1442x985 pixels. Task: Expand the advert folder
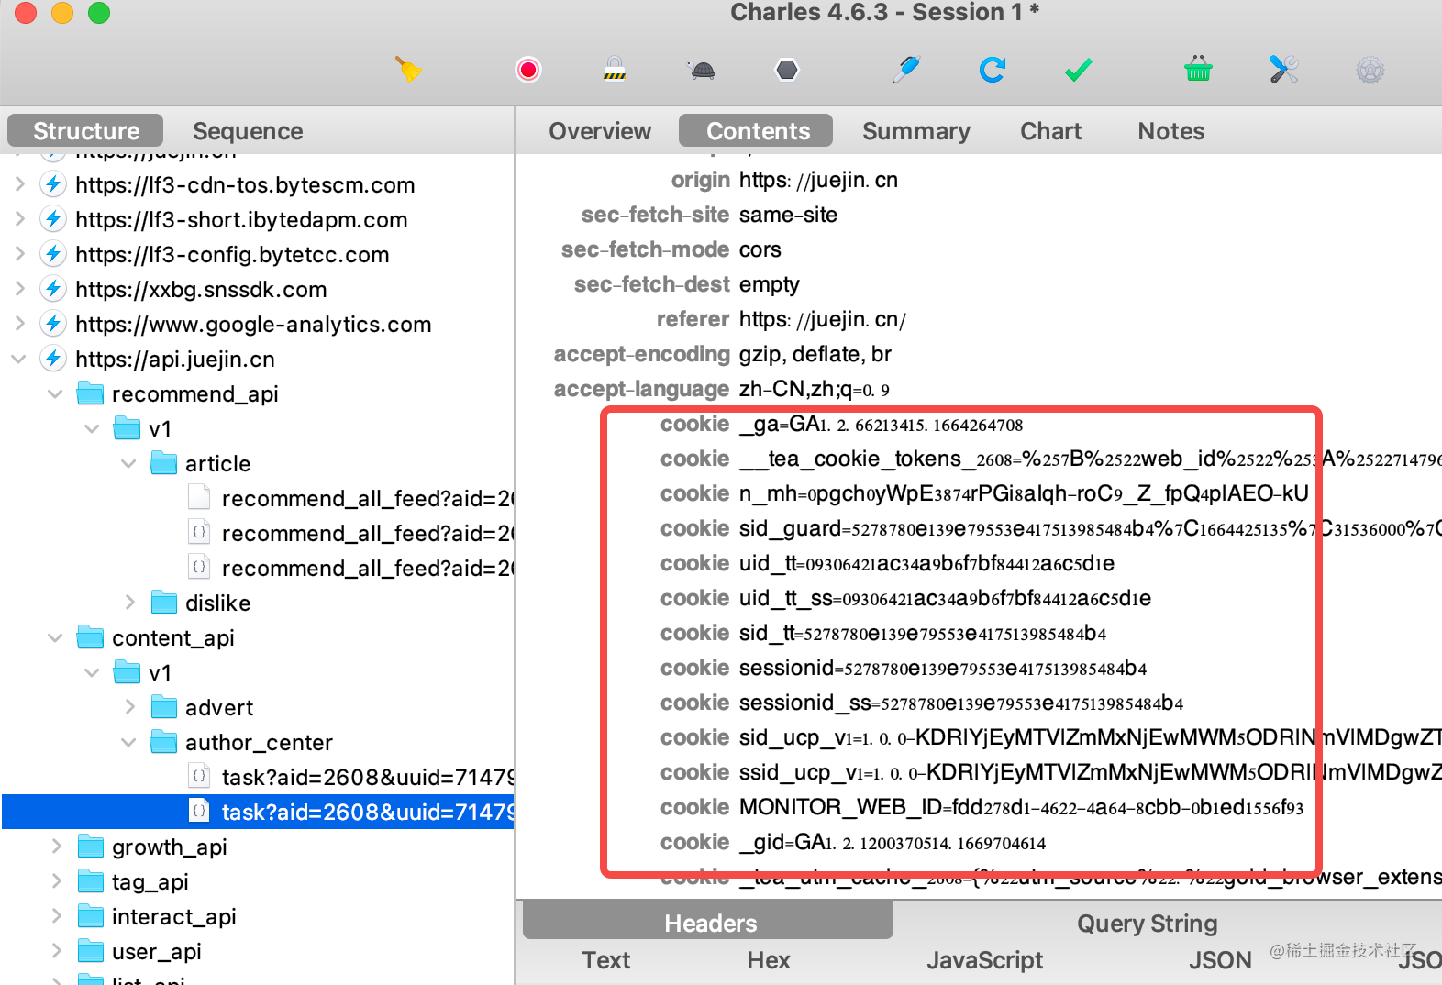(x=130, y=707)
